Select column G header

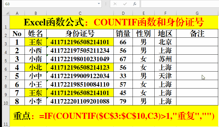[197, 13]
